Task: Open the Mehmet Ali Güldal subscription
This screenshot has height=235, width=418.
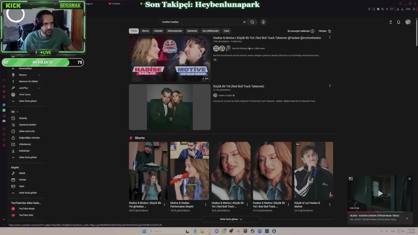Action: (28, 82)
